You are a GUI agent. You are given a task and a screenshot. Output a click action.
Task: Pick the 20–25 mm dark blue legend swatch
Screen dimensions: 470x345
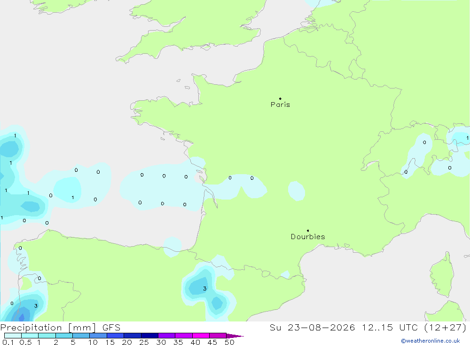132,336
